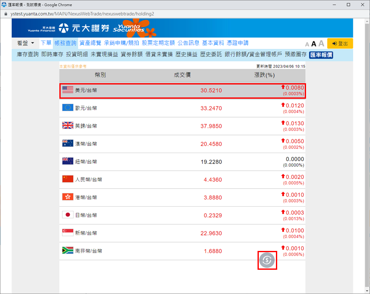Click the Yuanta Securities logo

[92, 28]
